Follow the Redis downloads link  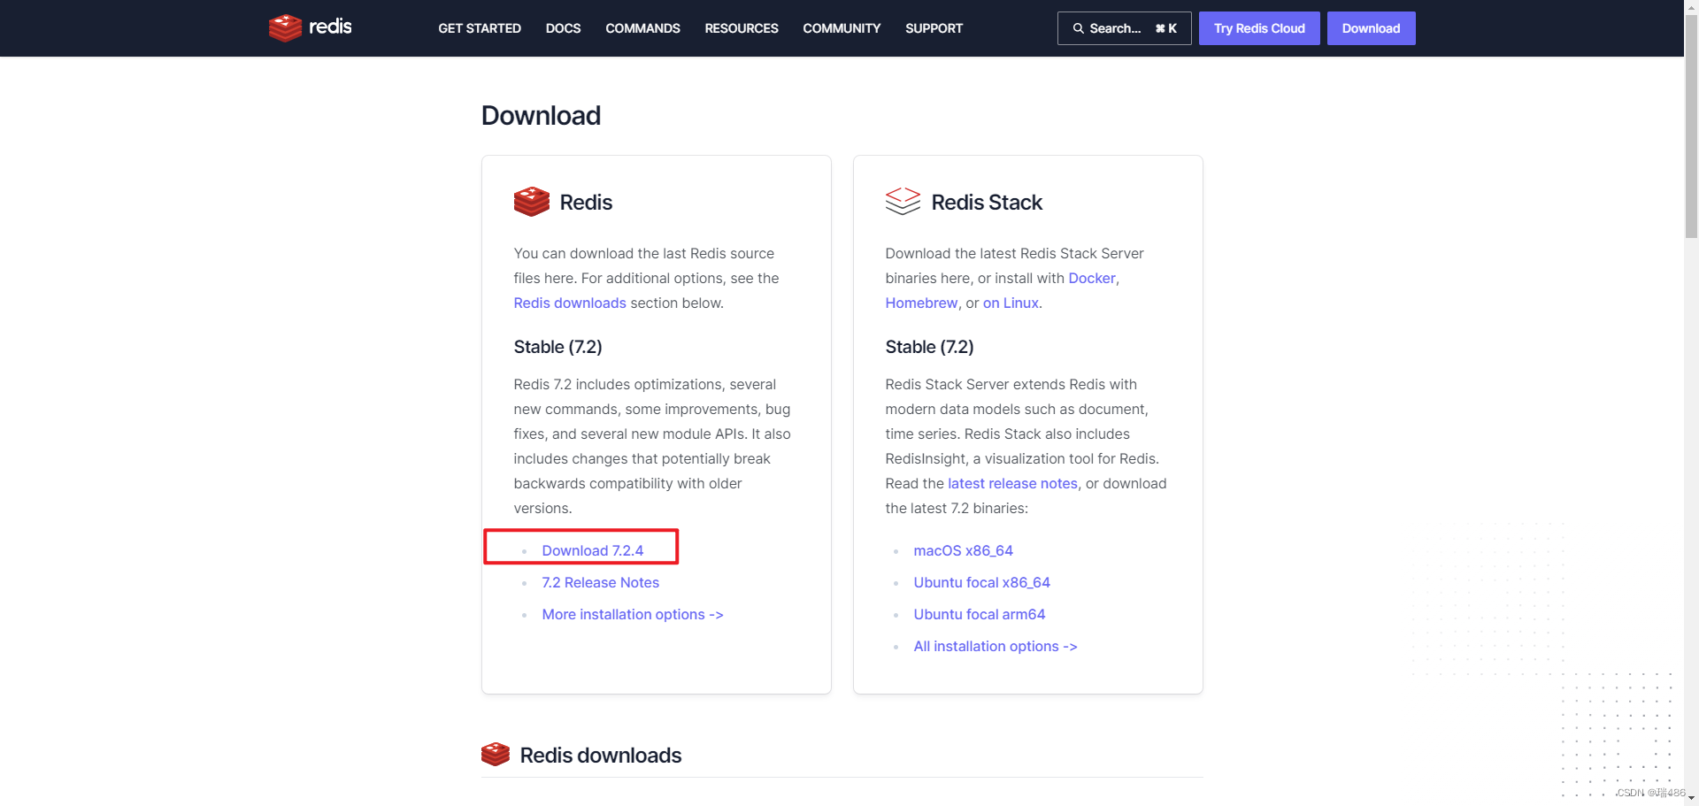pos(570,303)
